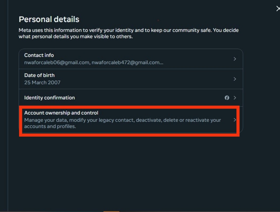Image resolution: width=280 pixels, height=212 pixels.
Task: Open the Identity confirmation option label
Action: (x=50, y=98)
